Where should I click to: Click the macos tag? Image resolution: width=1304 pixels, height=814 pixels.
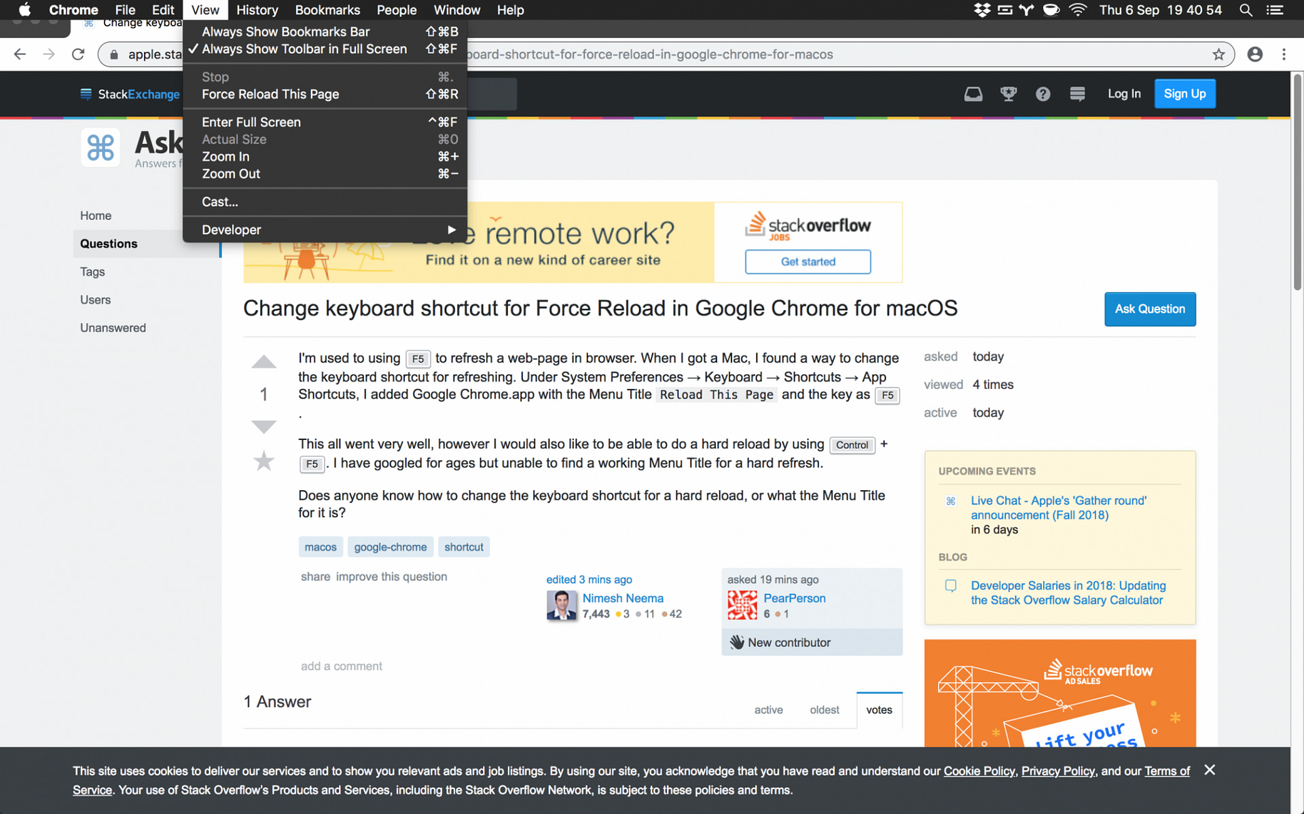(321, 547)
